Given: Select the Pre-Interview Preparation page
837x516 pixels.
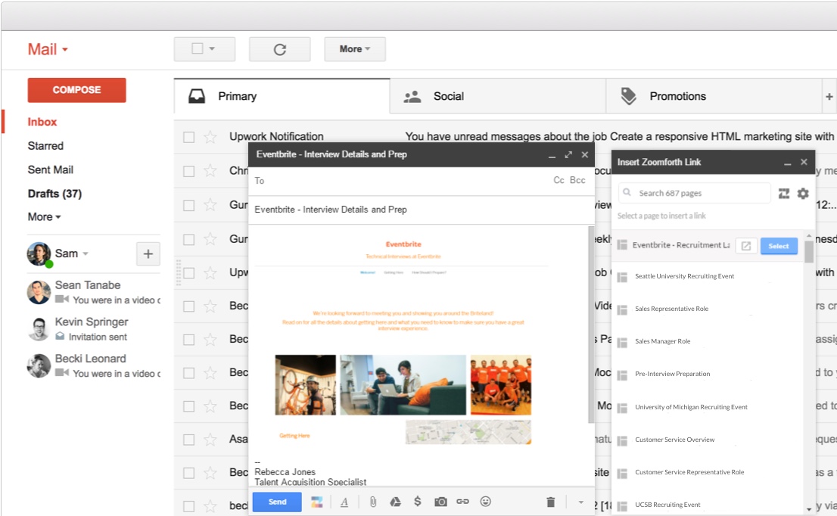Looking at the screenshot, I should tap(673, 374).
